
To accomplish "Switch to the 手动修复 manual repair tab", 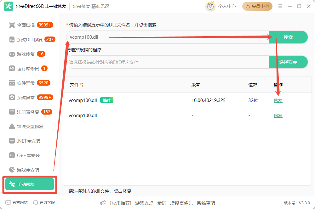I will click(x=29, y=184).
